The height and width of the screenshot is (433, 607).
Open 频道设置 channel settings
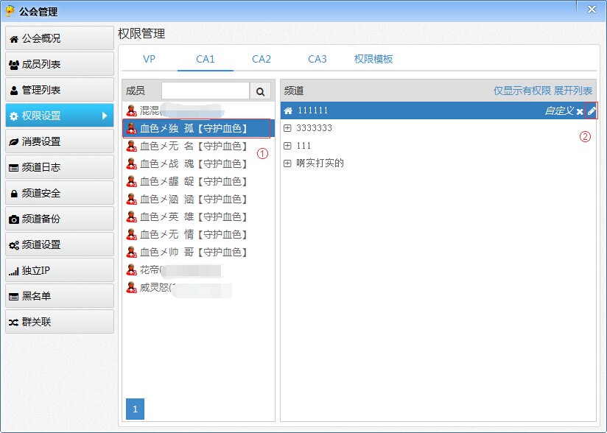(60, 244)
